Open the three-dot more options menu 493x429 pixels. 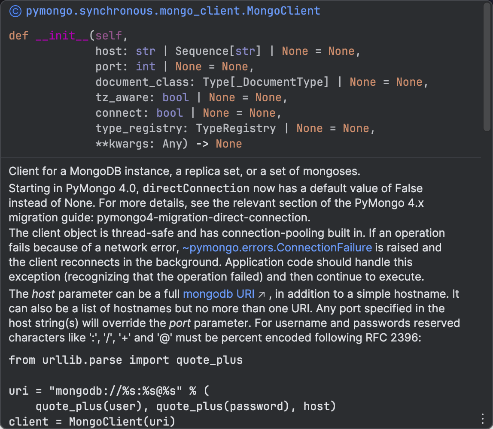[482, 418]
